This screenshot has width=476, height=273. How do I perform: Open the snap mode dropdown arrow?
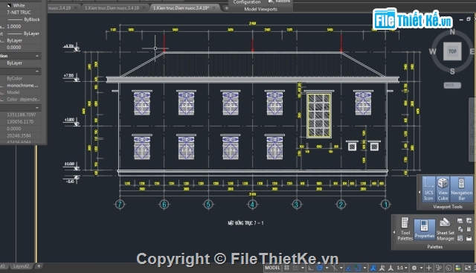[303, 268]
